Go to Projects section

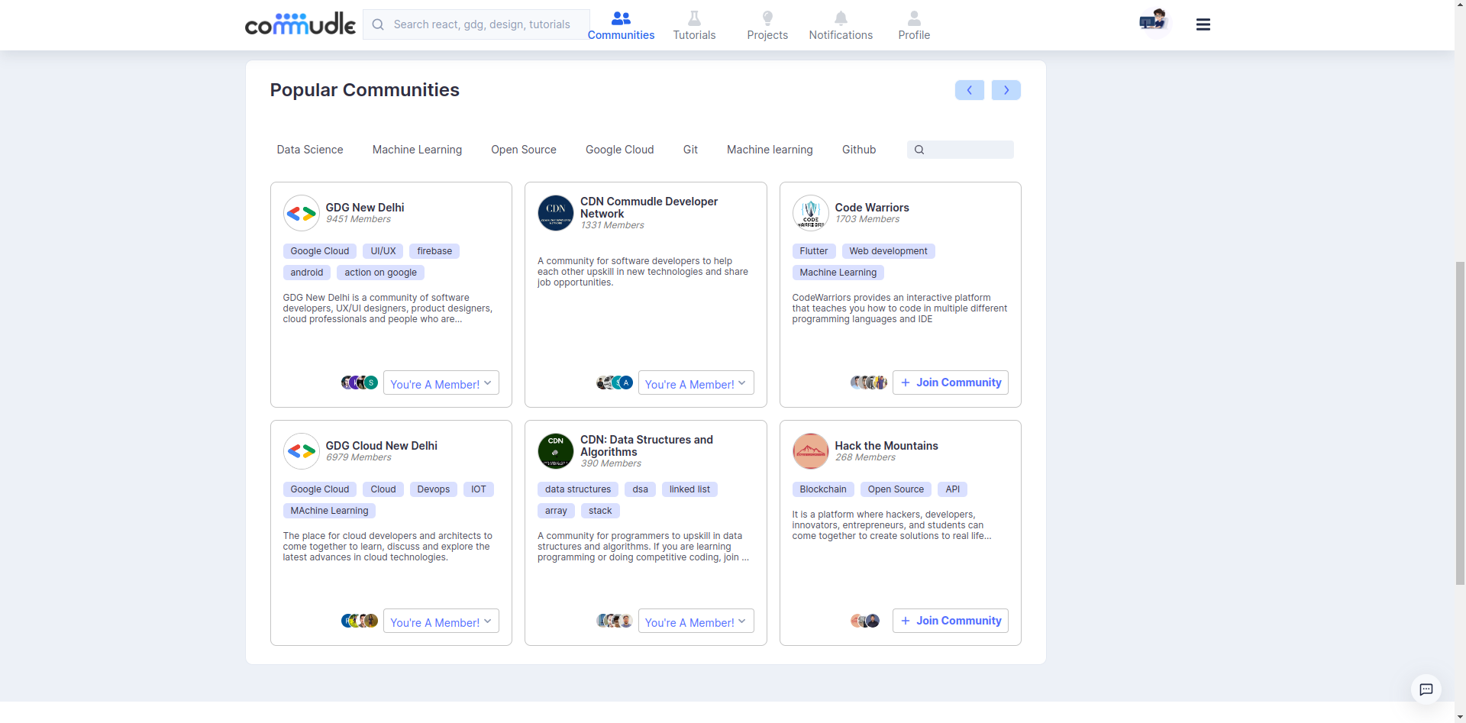pyautogui.click(x=767, y=25)
